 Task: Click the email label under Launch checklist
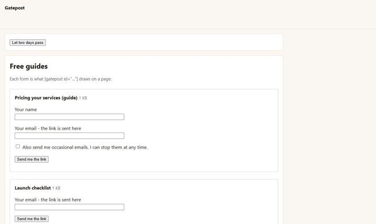pos(48,200)
